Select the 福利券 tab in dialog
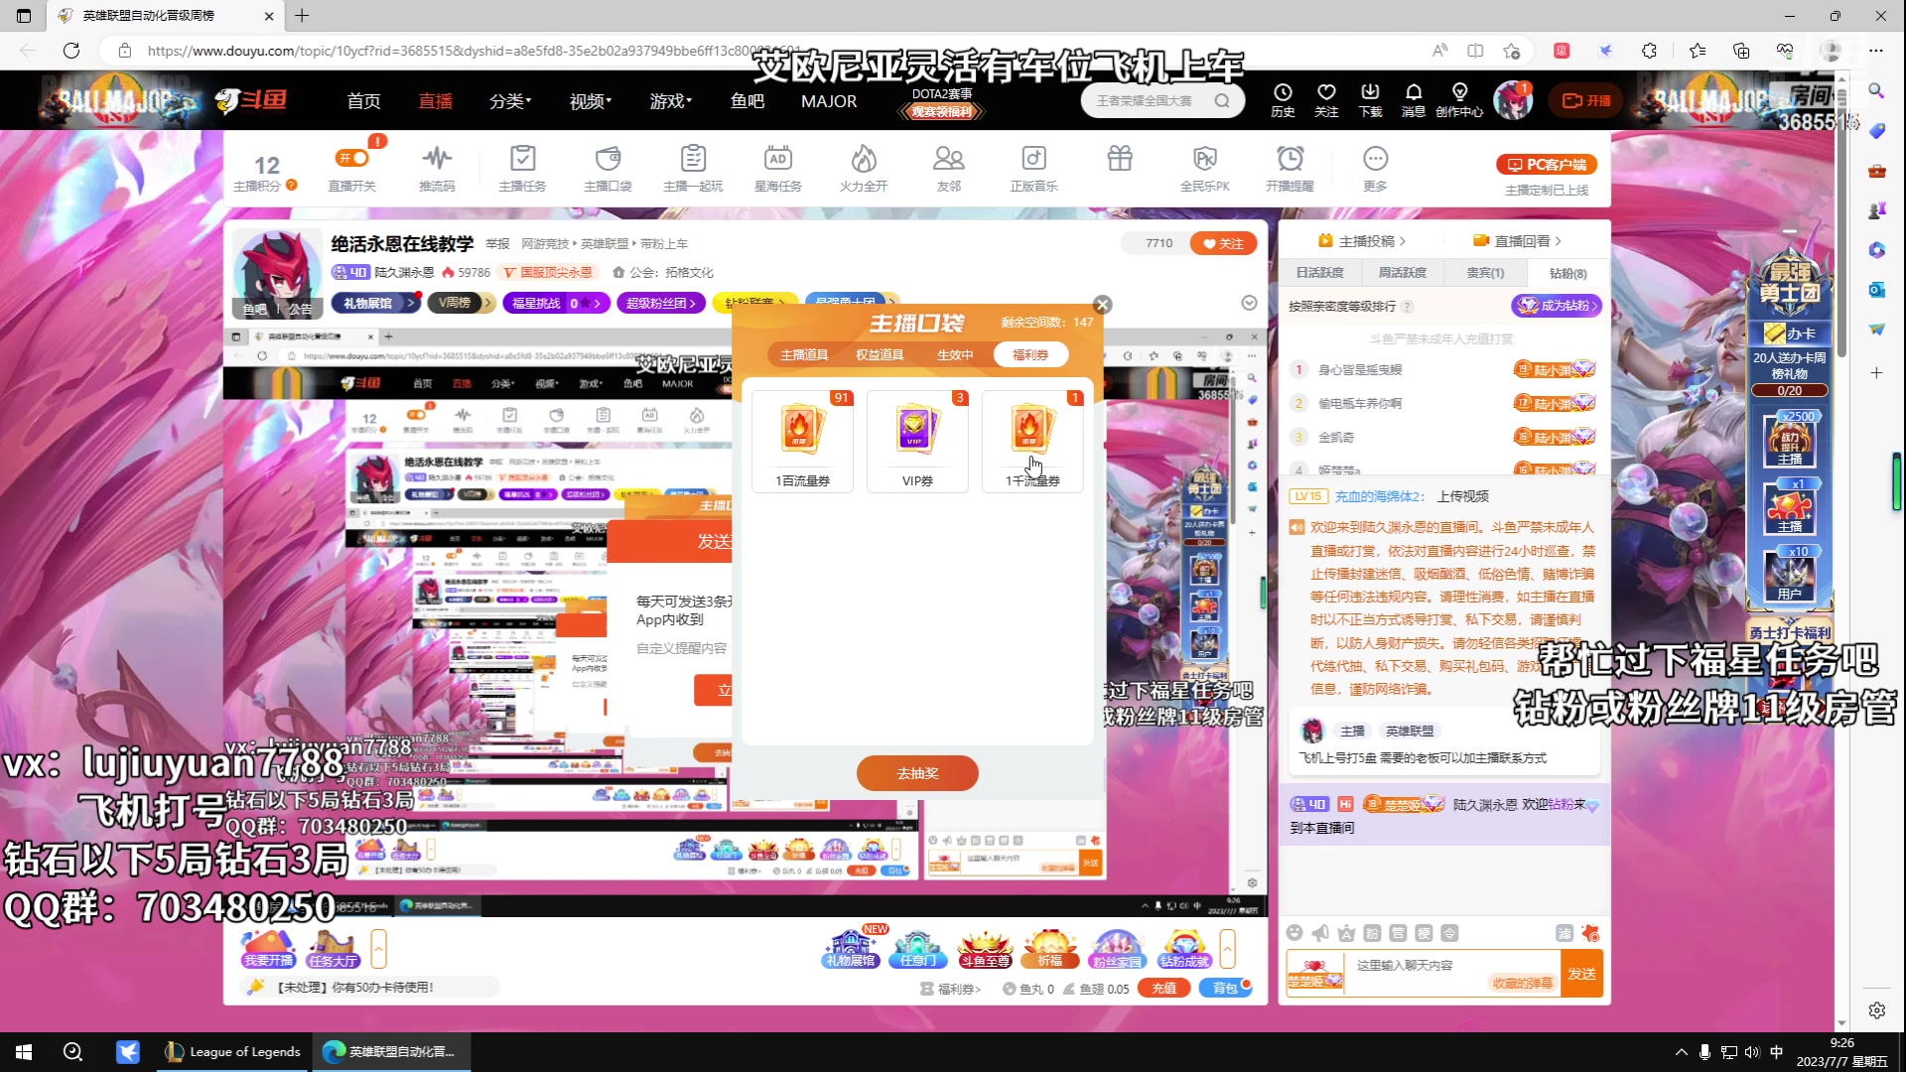Viewport: 1906px width, 1072px height. (x=1030, y=354)
